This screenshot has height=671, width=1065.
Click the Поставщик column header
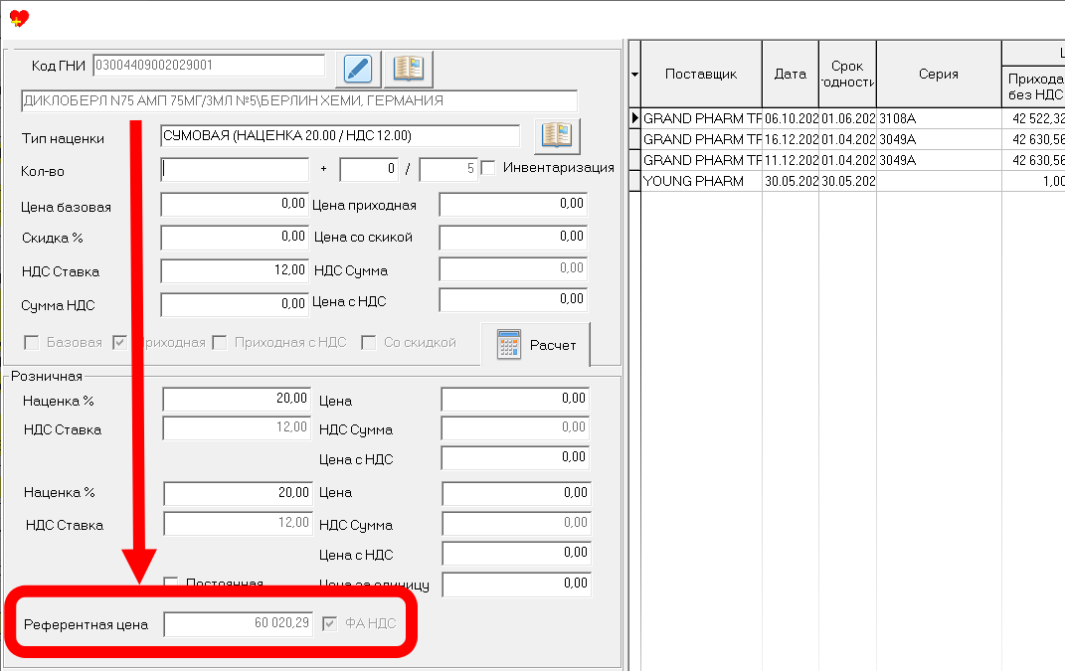click(701, 74)
